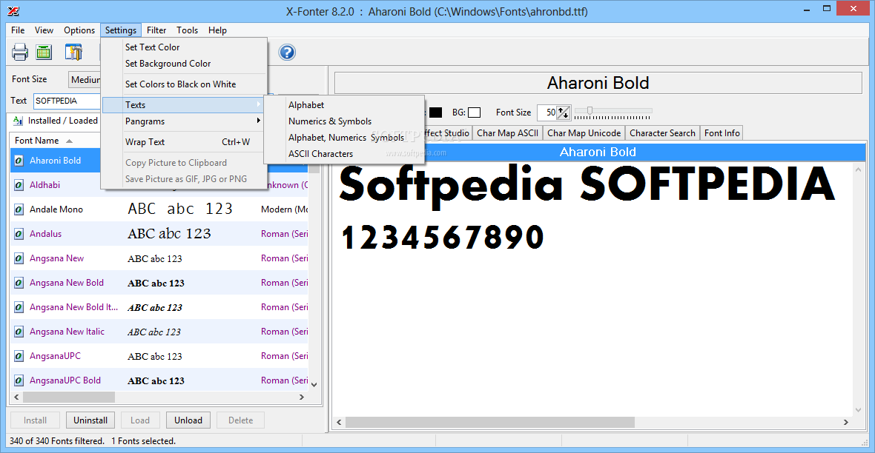The width and height of the screenshot is (875, 453).
Task: Click the SOFTPEDIA Text input field
Action: click(67, 101)
